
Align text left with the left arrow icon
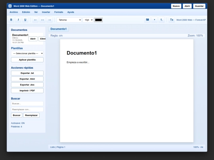click(36, 20)
